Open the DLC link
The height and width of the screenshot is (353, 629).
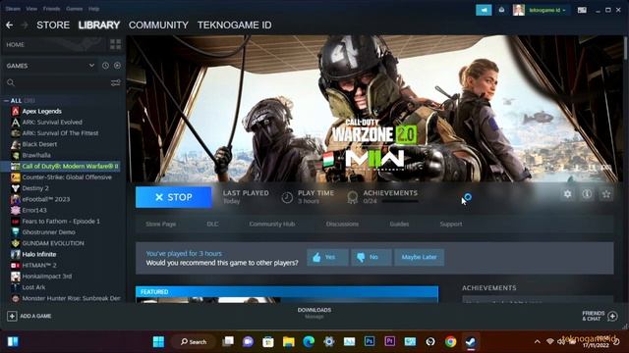pos(212,225)
